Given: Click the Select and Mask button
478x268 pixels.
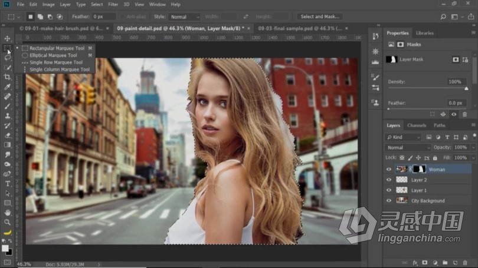Looking at the screenshot, I should click(x=320, y=16).
